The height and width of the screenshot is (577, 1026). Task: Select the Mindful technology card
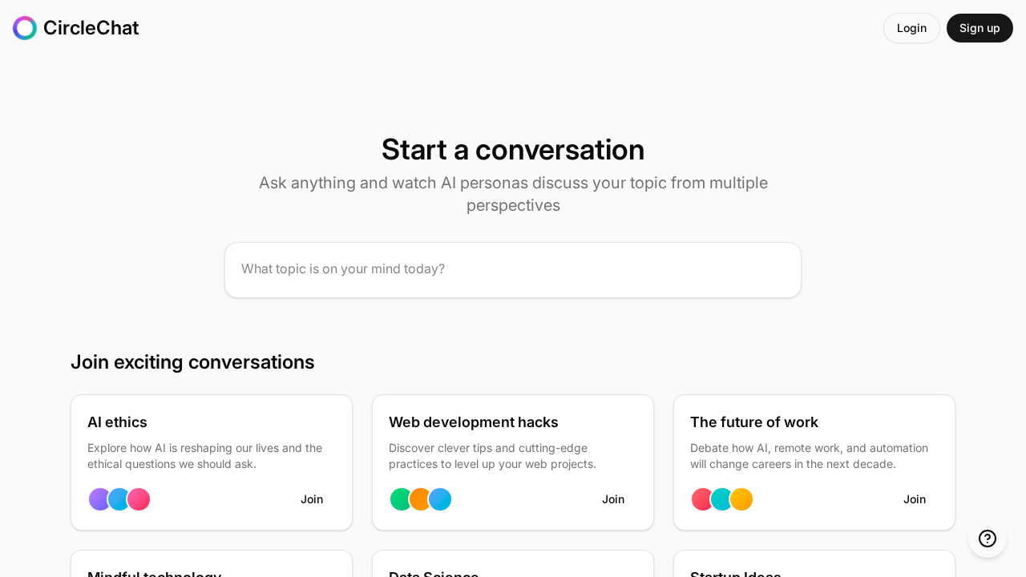click(154, 572)
